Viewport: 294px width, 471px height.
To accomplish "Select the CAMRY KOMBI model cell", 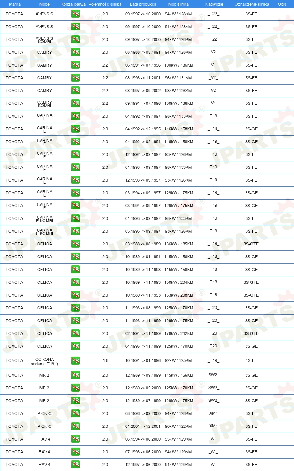I will pyautogui.click(x=45, y=104).
